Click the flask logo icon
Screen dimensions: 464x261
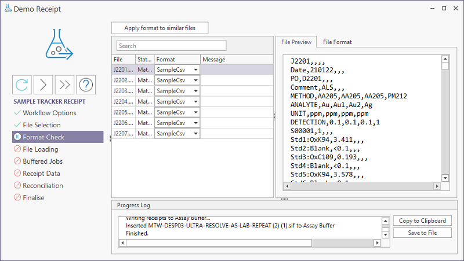(x=59, y=46)
